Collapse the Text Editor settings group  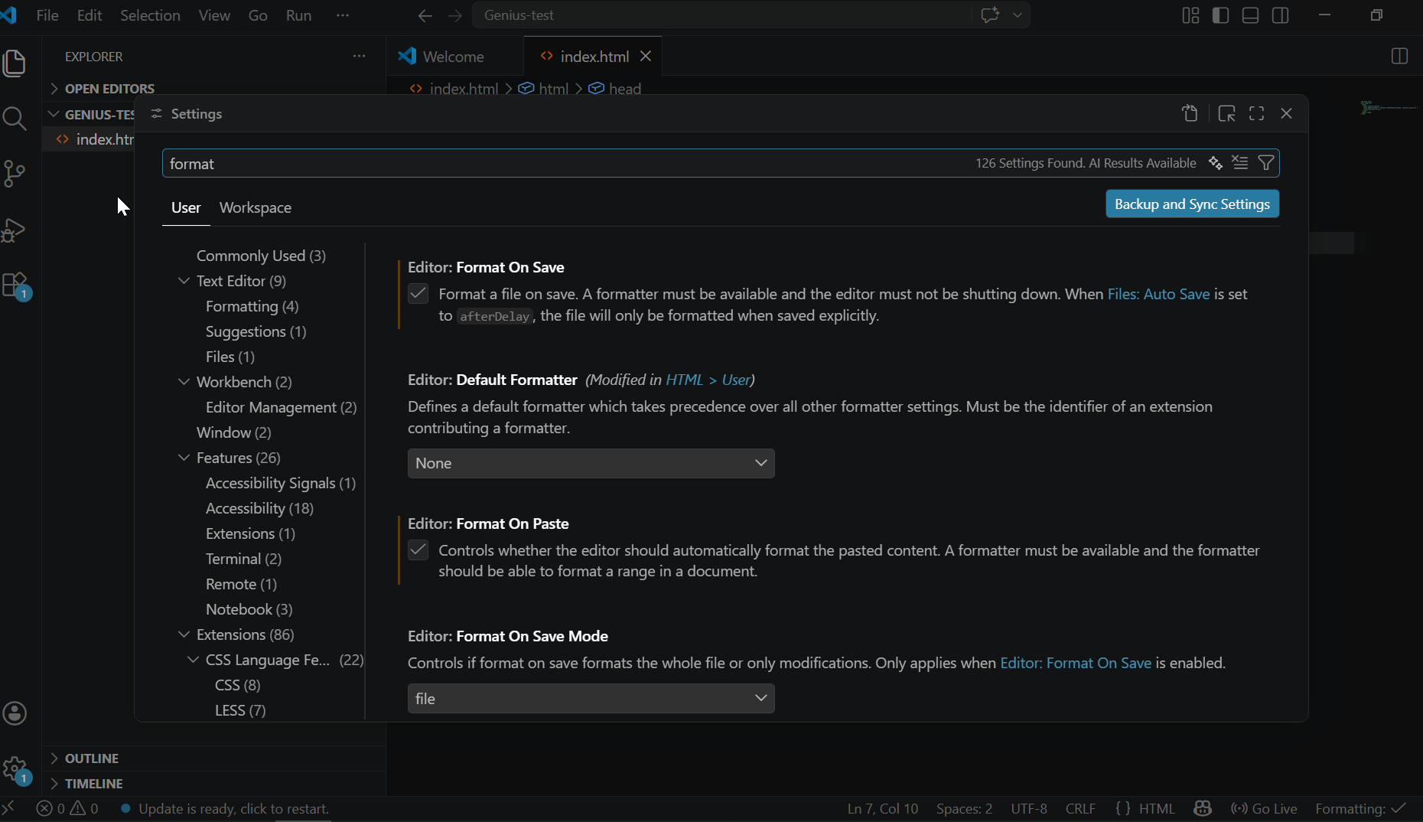point(184,281)
